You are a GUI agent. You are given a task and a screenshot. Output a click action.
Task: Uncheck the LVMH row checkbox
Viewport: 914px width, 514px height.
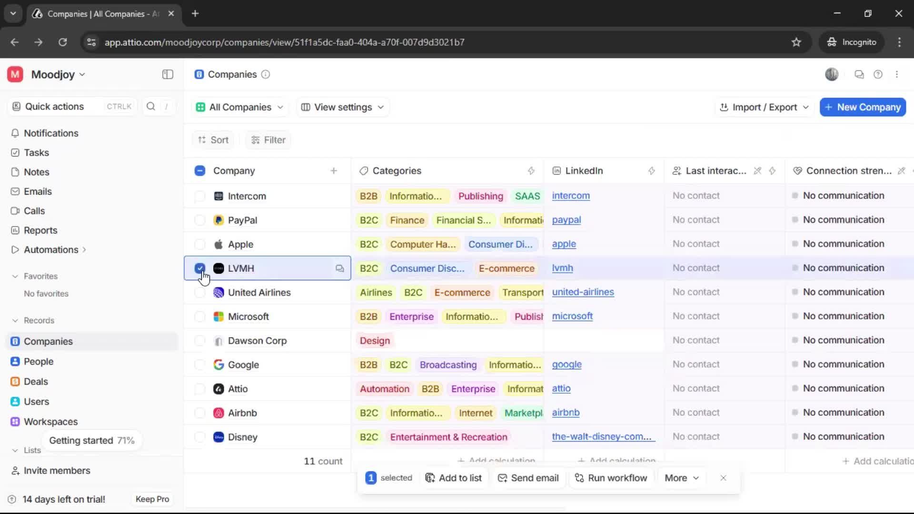pyautogui.click(x=199, y=268)
